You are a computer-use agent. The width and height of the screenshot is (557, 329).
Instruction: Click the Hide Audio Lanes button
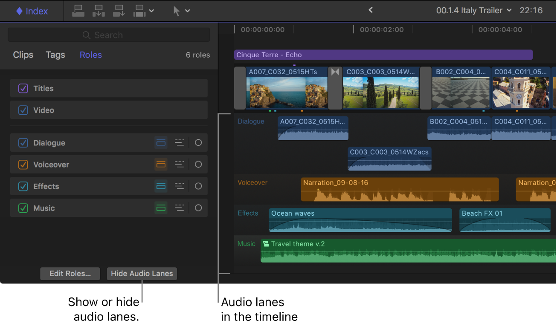(142, 274)
